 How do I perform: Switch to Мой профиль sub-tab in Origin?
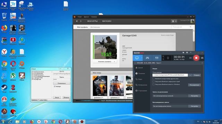tap(83, 27)
